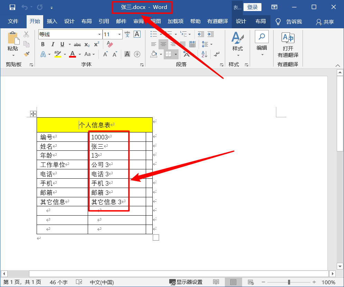
Task: Click the 登录 sign-in button
Action: tap(252, 7)
